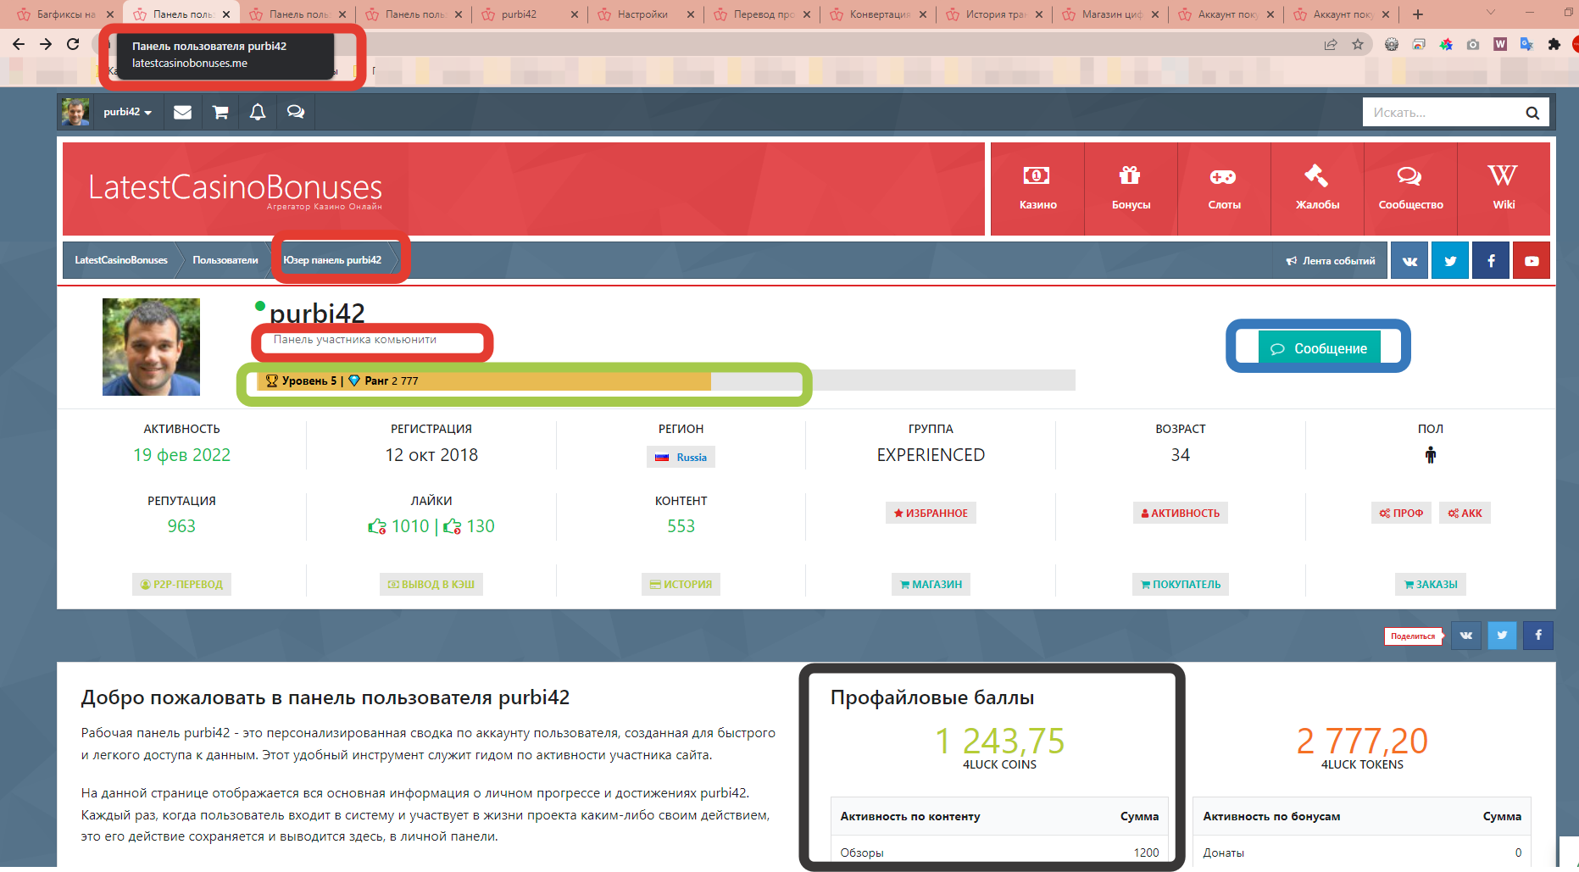Open the chat bubbles icon in top bar
Screen dimensions: 1579x872
[296, 112]
